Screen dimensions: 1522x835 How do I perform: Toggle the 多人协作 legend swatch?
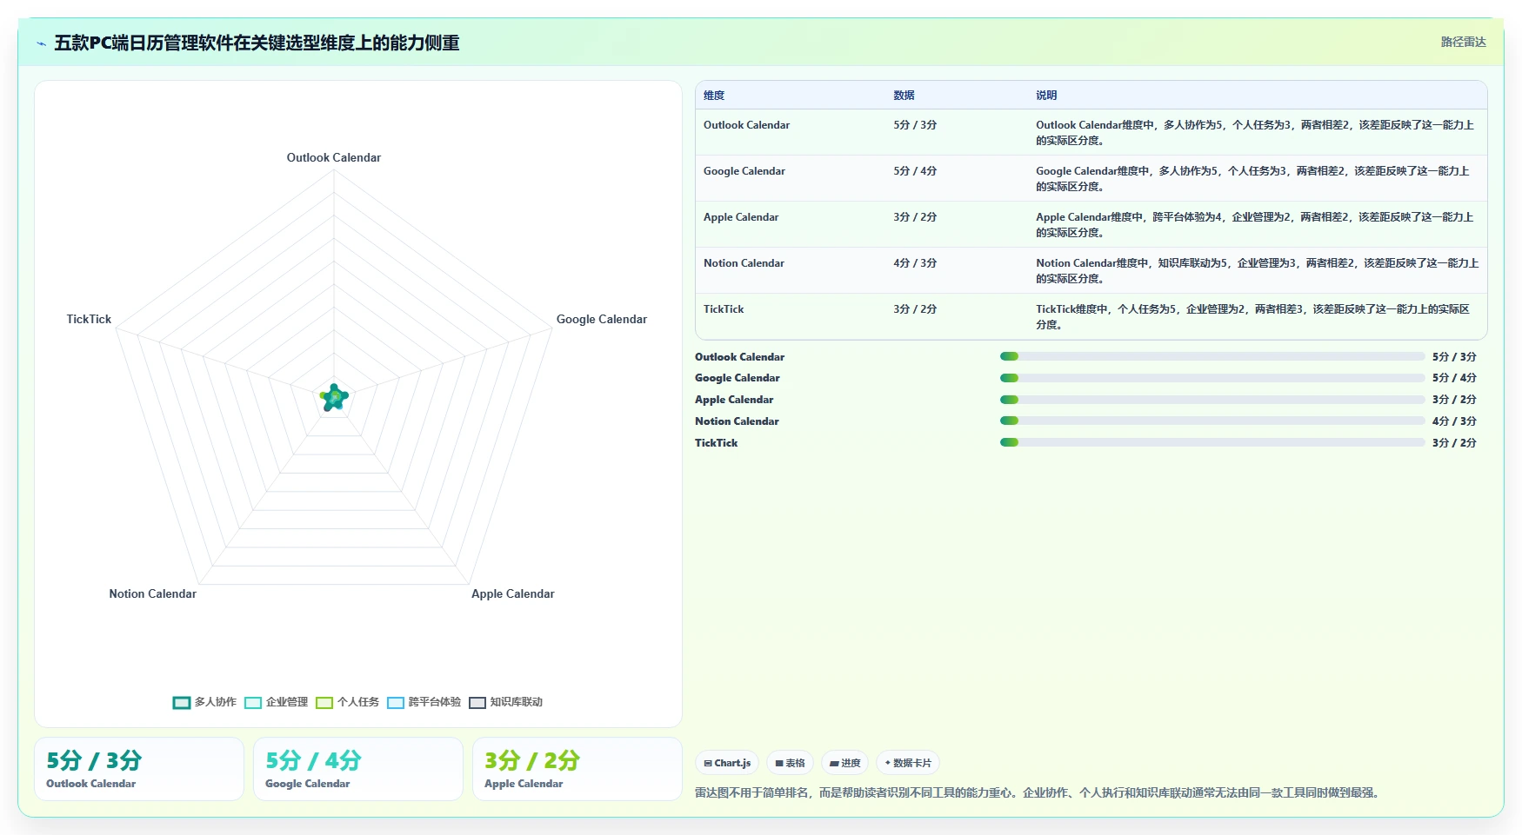click(x=182, y=703)
